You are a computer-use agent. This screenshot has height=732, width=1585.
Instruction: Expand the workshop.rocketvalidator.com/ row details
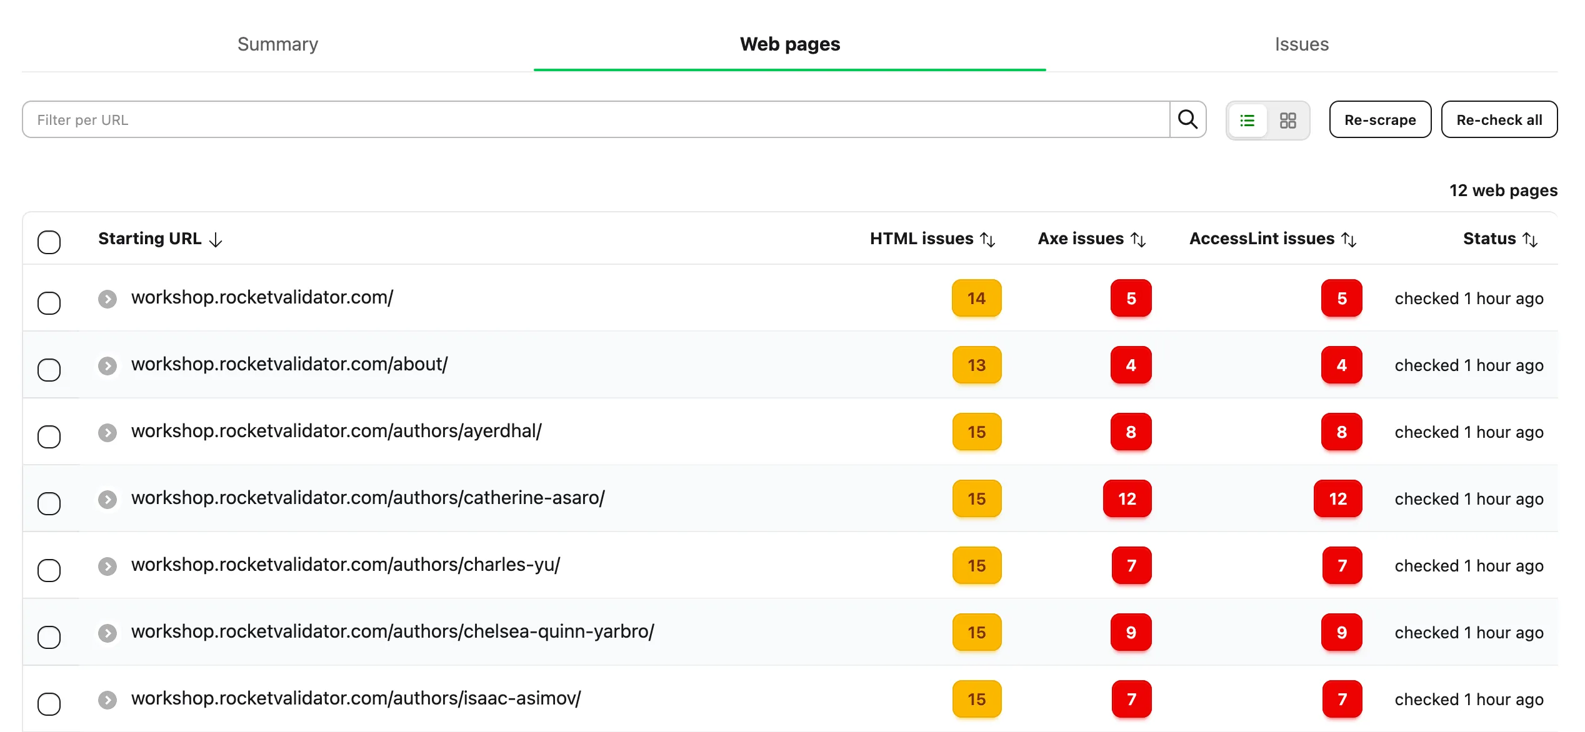tap(107, 299)
